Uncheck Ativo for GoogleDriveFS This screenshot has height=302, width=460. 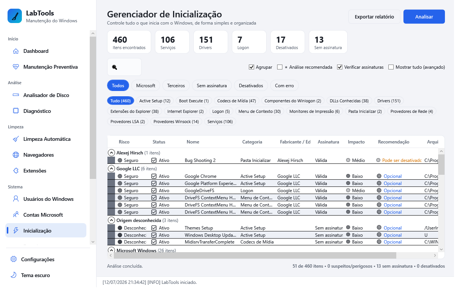point(154,191)
